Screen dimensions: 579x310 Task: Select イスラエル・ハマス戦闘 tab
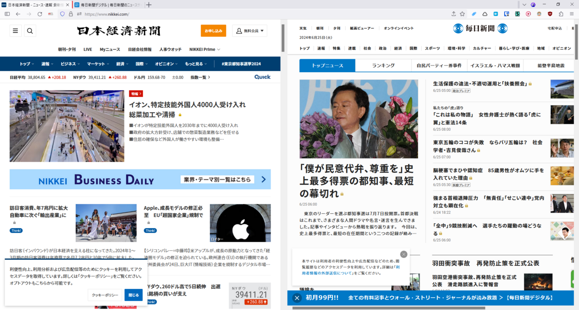click(496, 65)
